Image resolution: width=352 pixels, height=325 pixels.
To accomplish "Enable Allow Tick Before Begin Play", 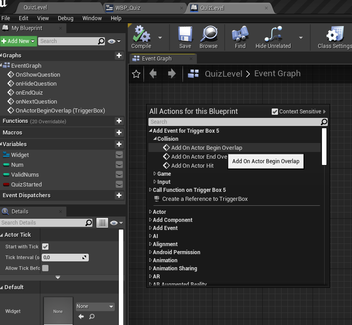I will 45,268.
